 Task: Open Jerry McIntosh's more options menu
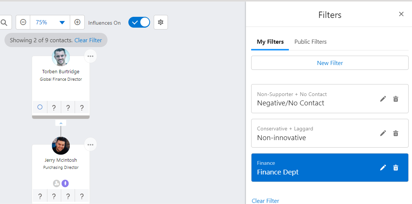90,145
